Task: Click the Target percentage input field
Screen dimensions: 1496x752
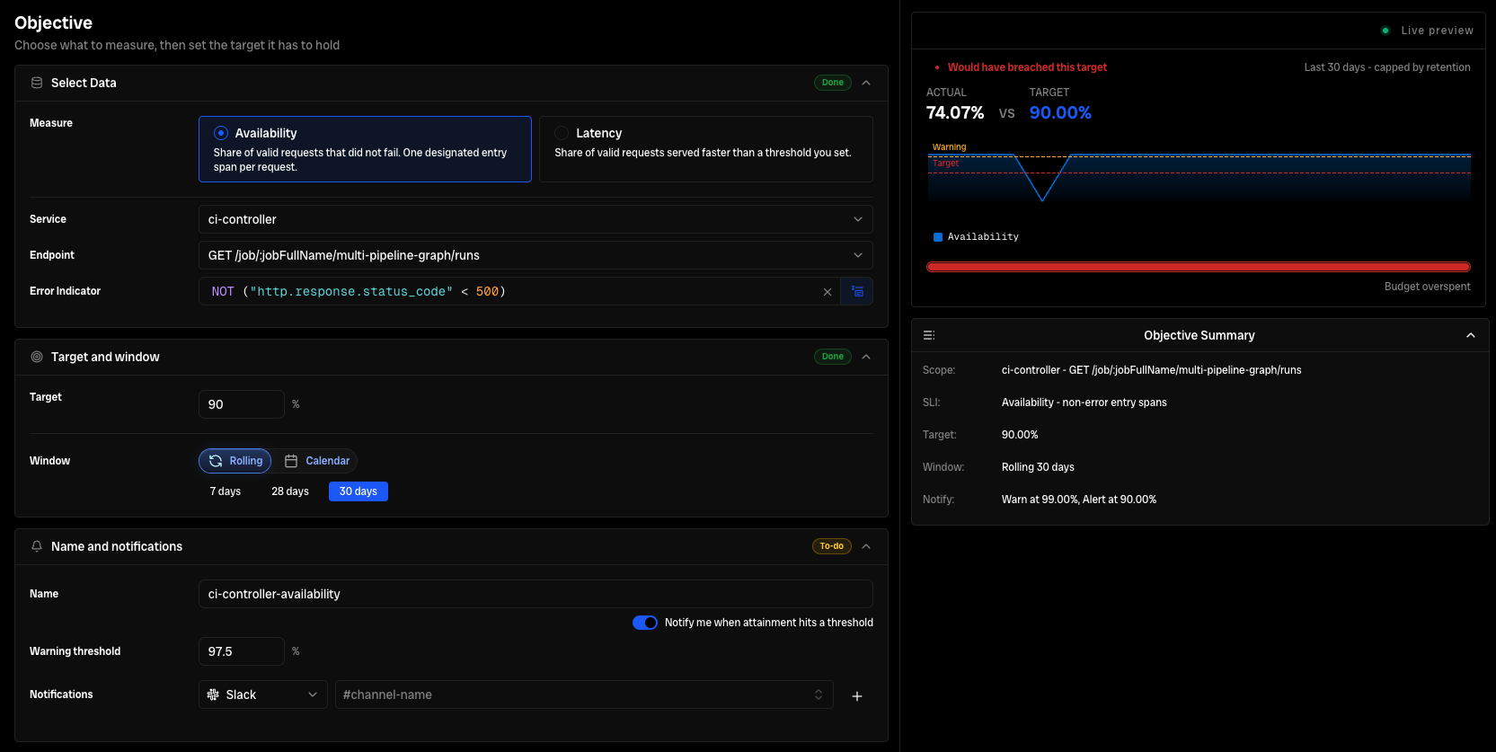Action: [x=242, y=404]
